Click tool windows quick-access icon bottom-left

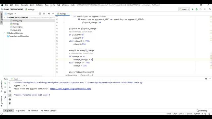[x=1, y=114]
